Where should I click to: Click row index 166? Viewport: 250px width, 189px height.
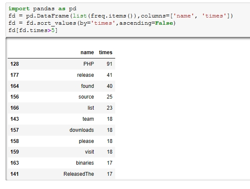pos(15,108)
